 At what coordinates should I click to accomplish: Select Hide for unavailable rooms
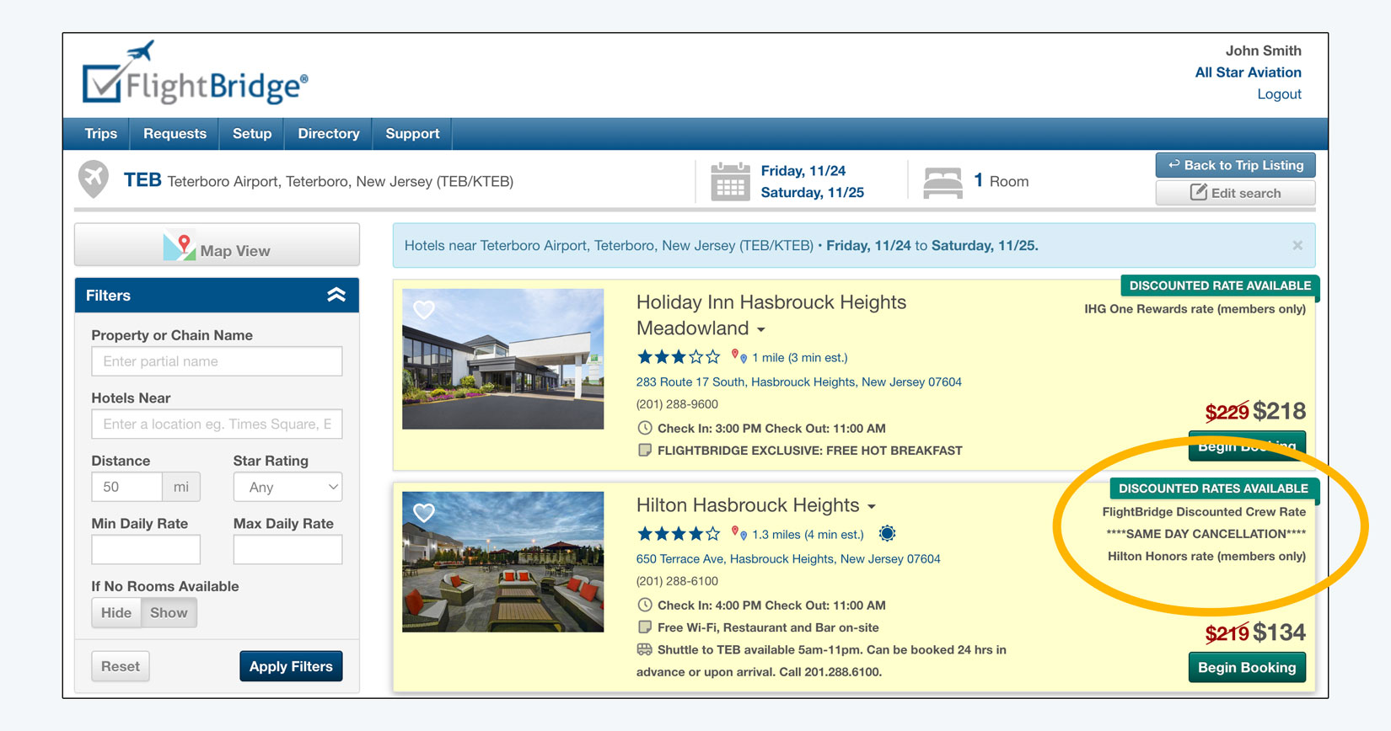click(116, 613)
